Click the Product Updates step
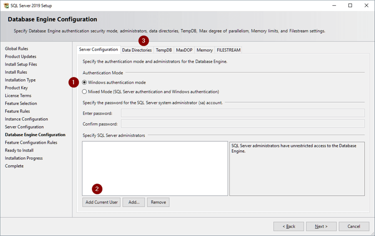The image size is (375, 236). (x=20, y=56)
